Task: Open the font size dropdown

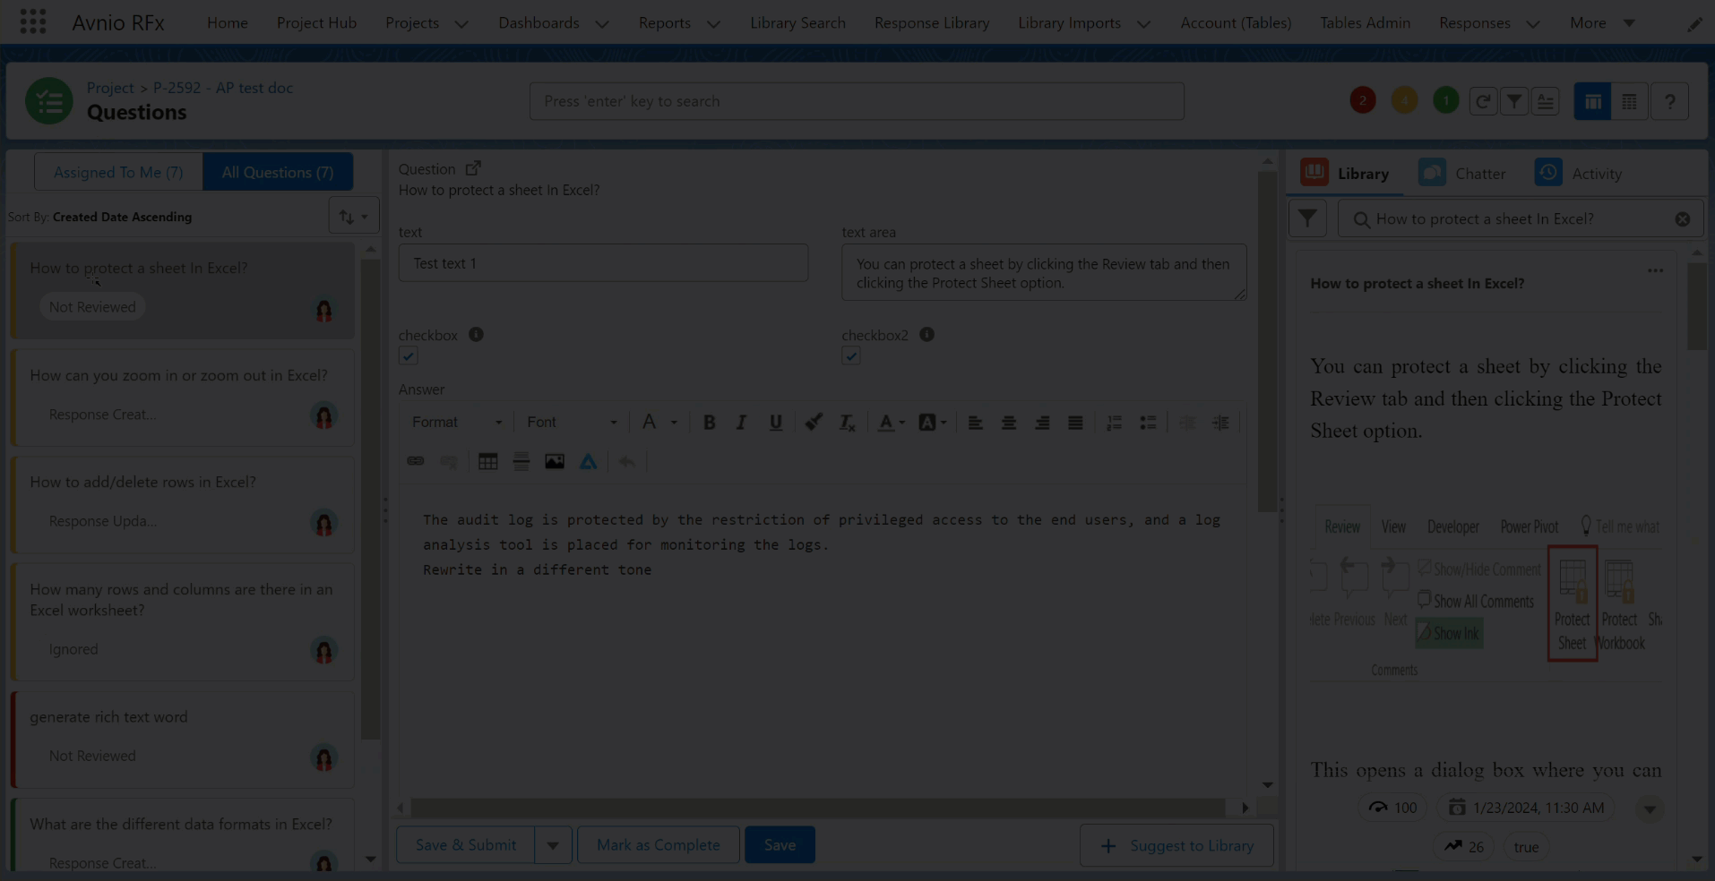Action: click(x=659, y=423)
